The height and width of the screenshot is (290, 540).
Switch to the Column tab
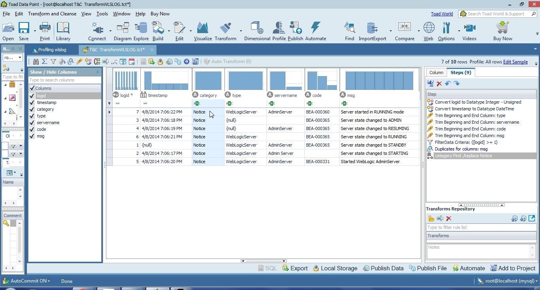436,72
